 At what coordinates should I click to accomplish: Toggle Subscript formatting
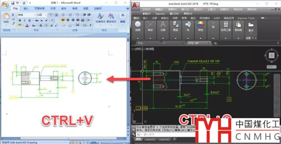(42, 20)
